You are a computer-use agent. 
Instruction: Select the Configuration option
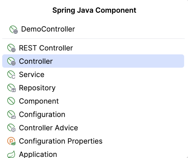[42, 114]
